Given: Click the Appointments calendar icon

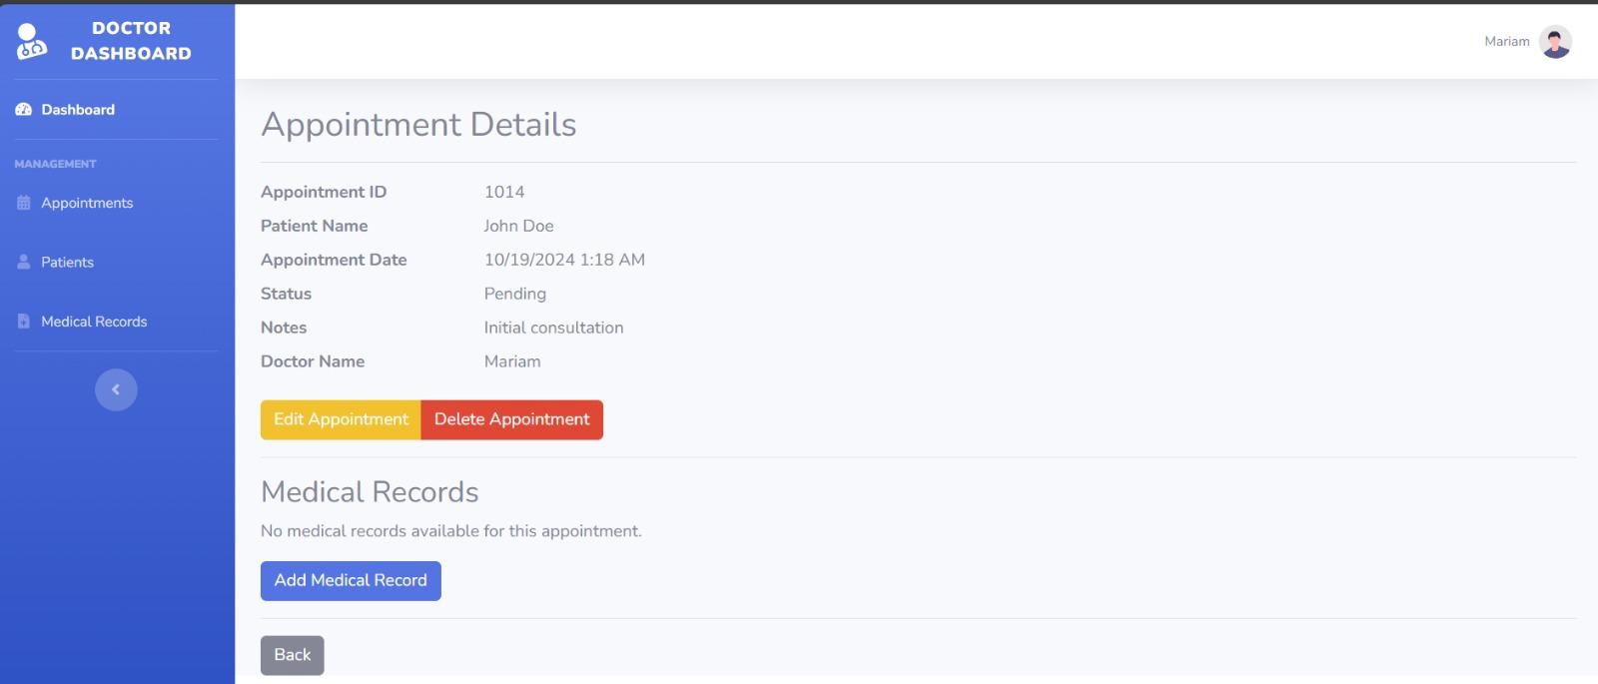Looking at the screenshot, I should 24,203.
